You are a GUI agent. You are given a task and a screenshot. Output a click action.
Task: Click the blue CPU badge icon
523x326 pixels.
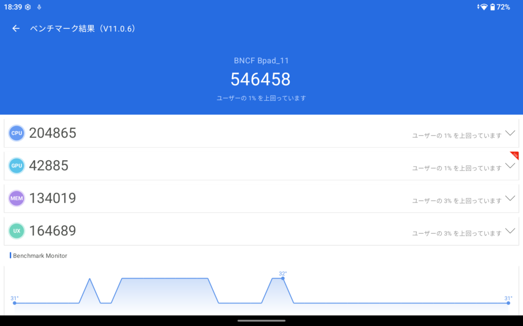17,133
